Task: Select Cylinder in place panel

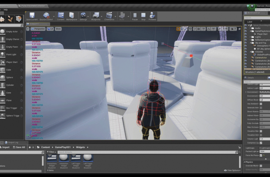Action: click(x=12, y=85)
